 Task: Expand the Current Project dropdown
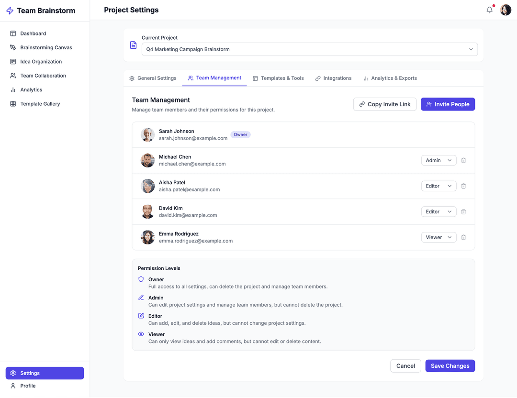tap(309, 49)
